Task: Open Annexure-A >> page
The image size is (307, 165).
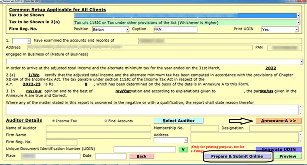Action: coord(278,121)
